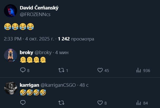The width and height of the screenshot is (160, 108).
Task: Open the @broky handle link
Action: 43,52
